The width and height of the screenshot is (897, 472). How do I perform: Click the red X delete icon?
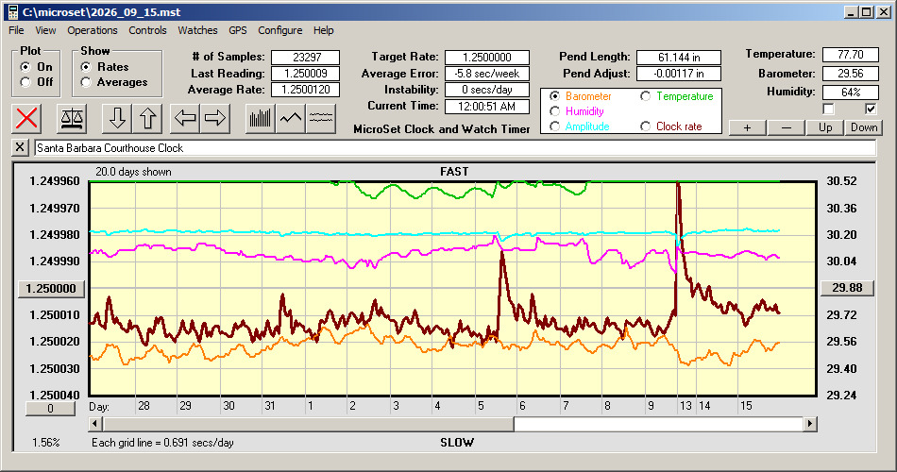click(26, 118)
